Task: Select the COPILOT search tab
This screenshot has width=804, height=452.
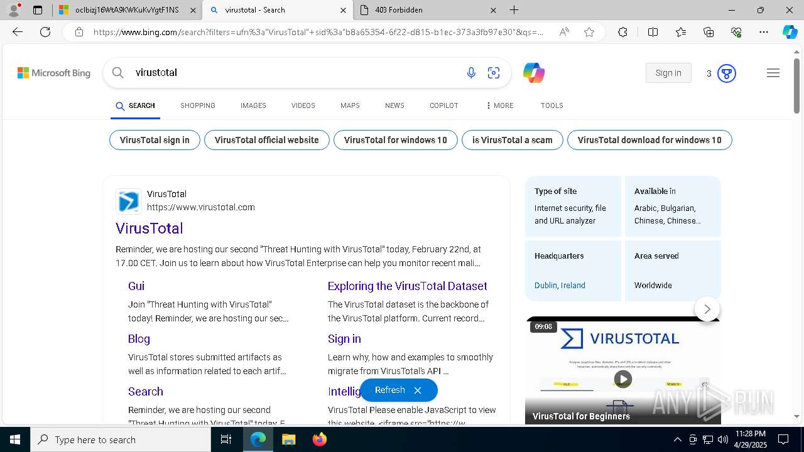Action: point(444,105)
